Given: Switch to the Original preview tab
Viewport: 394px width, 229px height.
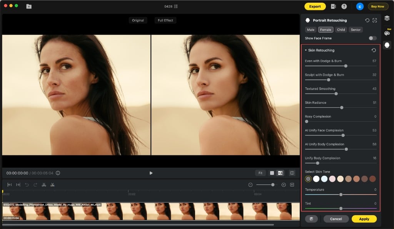Looking at the screenshot, I should [138, 20].
